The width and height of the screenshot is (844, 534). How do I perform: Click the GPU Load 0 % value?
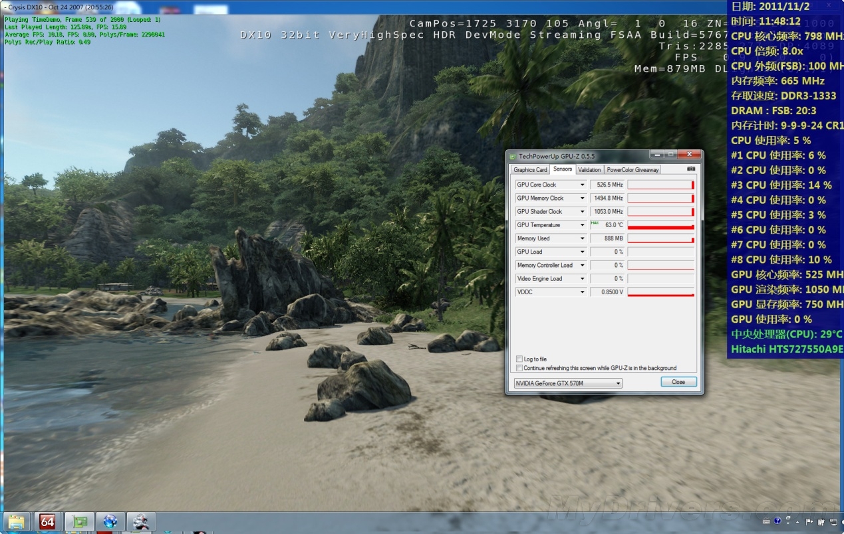click(x=607, y=252)
